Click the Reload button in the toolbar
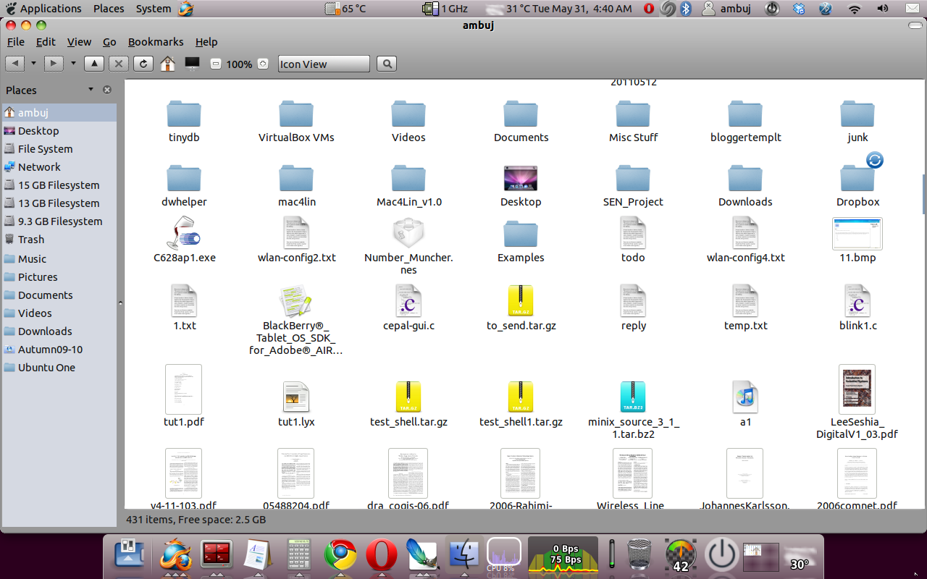The height and width of the screenshot is (579, 927). point(143,64)
